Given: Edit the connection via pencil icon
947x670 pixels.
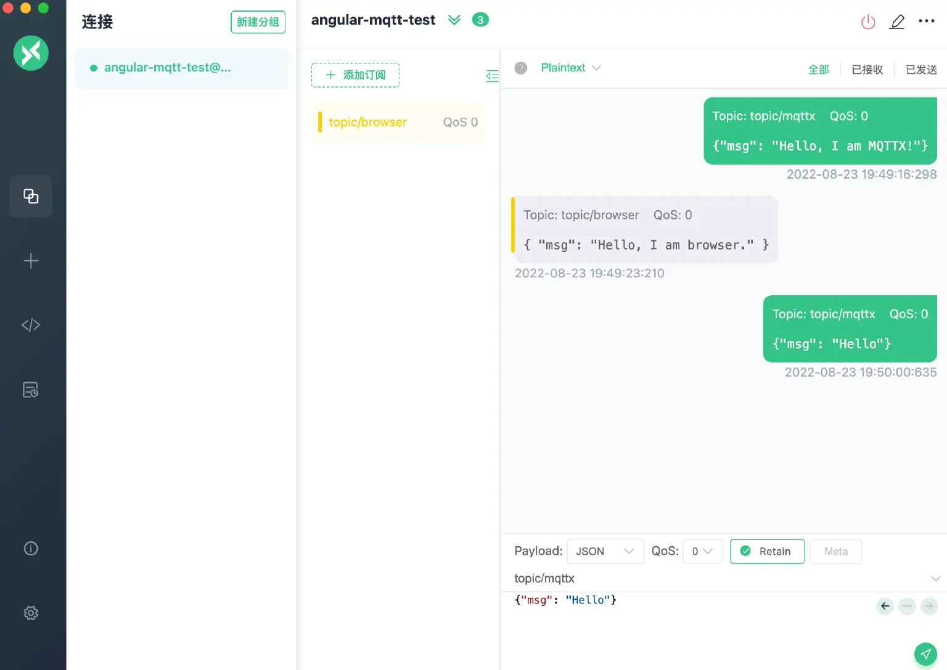Looking at the screenshot, I should (897, 21).
